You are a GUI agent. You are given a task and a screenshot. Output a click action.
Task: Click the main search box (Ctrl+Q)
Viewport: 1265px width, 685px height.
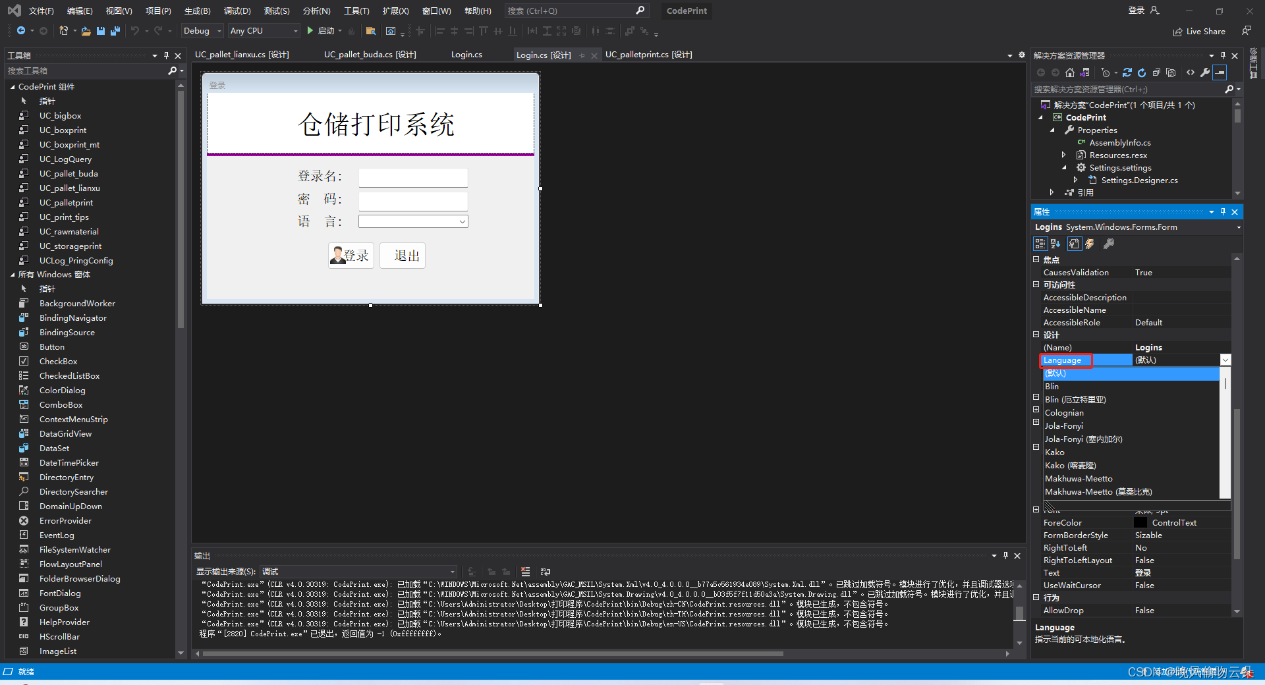point(576,11)
